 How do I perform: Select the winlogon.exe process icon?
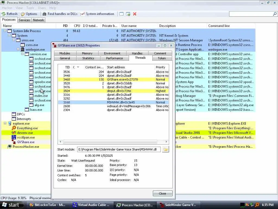click(23, 49)
